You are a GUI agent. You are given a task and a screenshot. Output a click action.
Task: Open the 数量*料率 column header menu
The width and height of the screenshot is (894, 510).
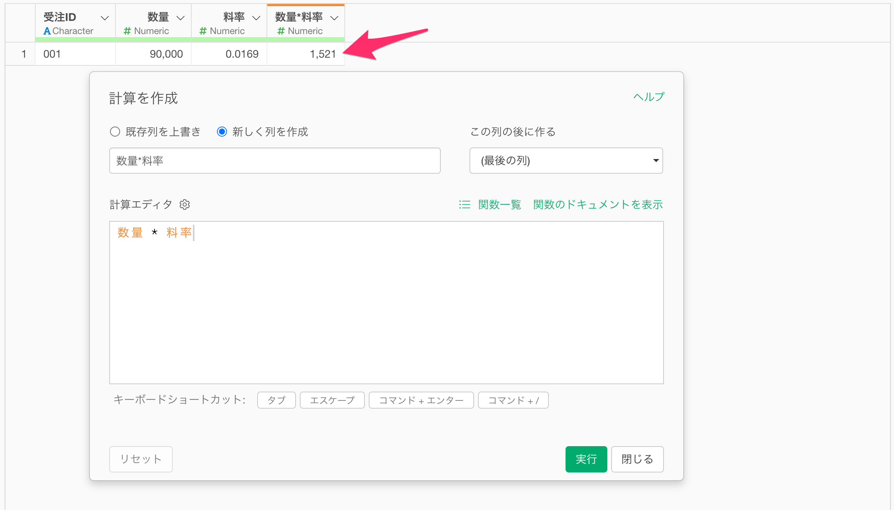coord(334,18)
